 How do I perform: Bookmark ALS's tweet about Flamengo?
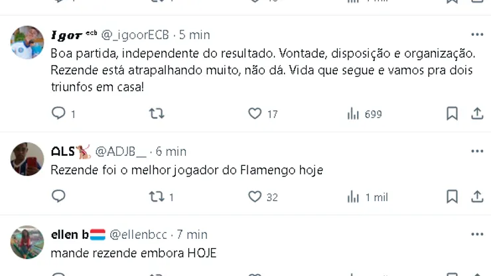(x=452, y=196)
